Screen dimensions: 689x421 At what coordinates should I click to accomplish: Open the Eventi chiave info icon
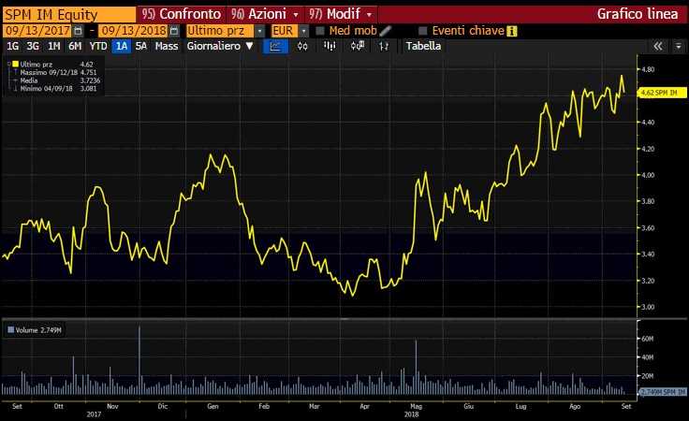click(511, 31)
